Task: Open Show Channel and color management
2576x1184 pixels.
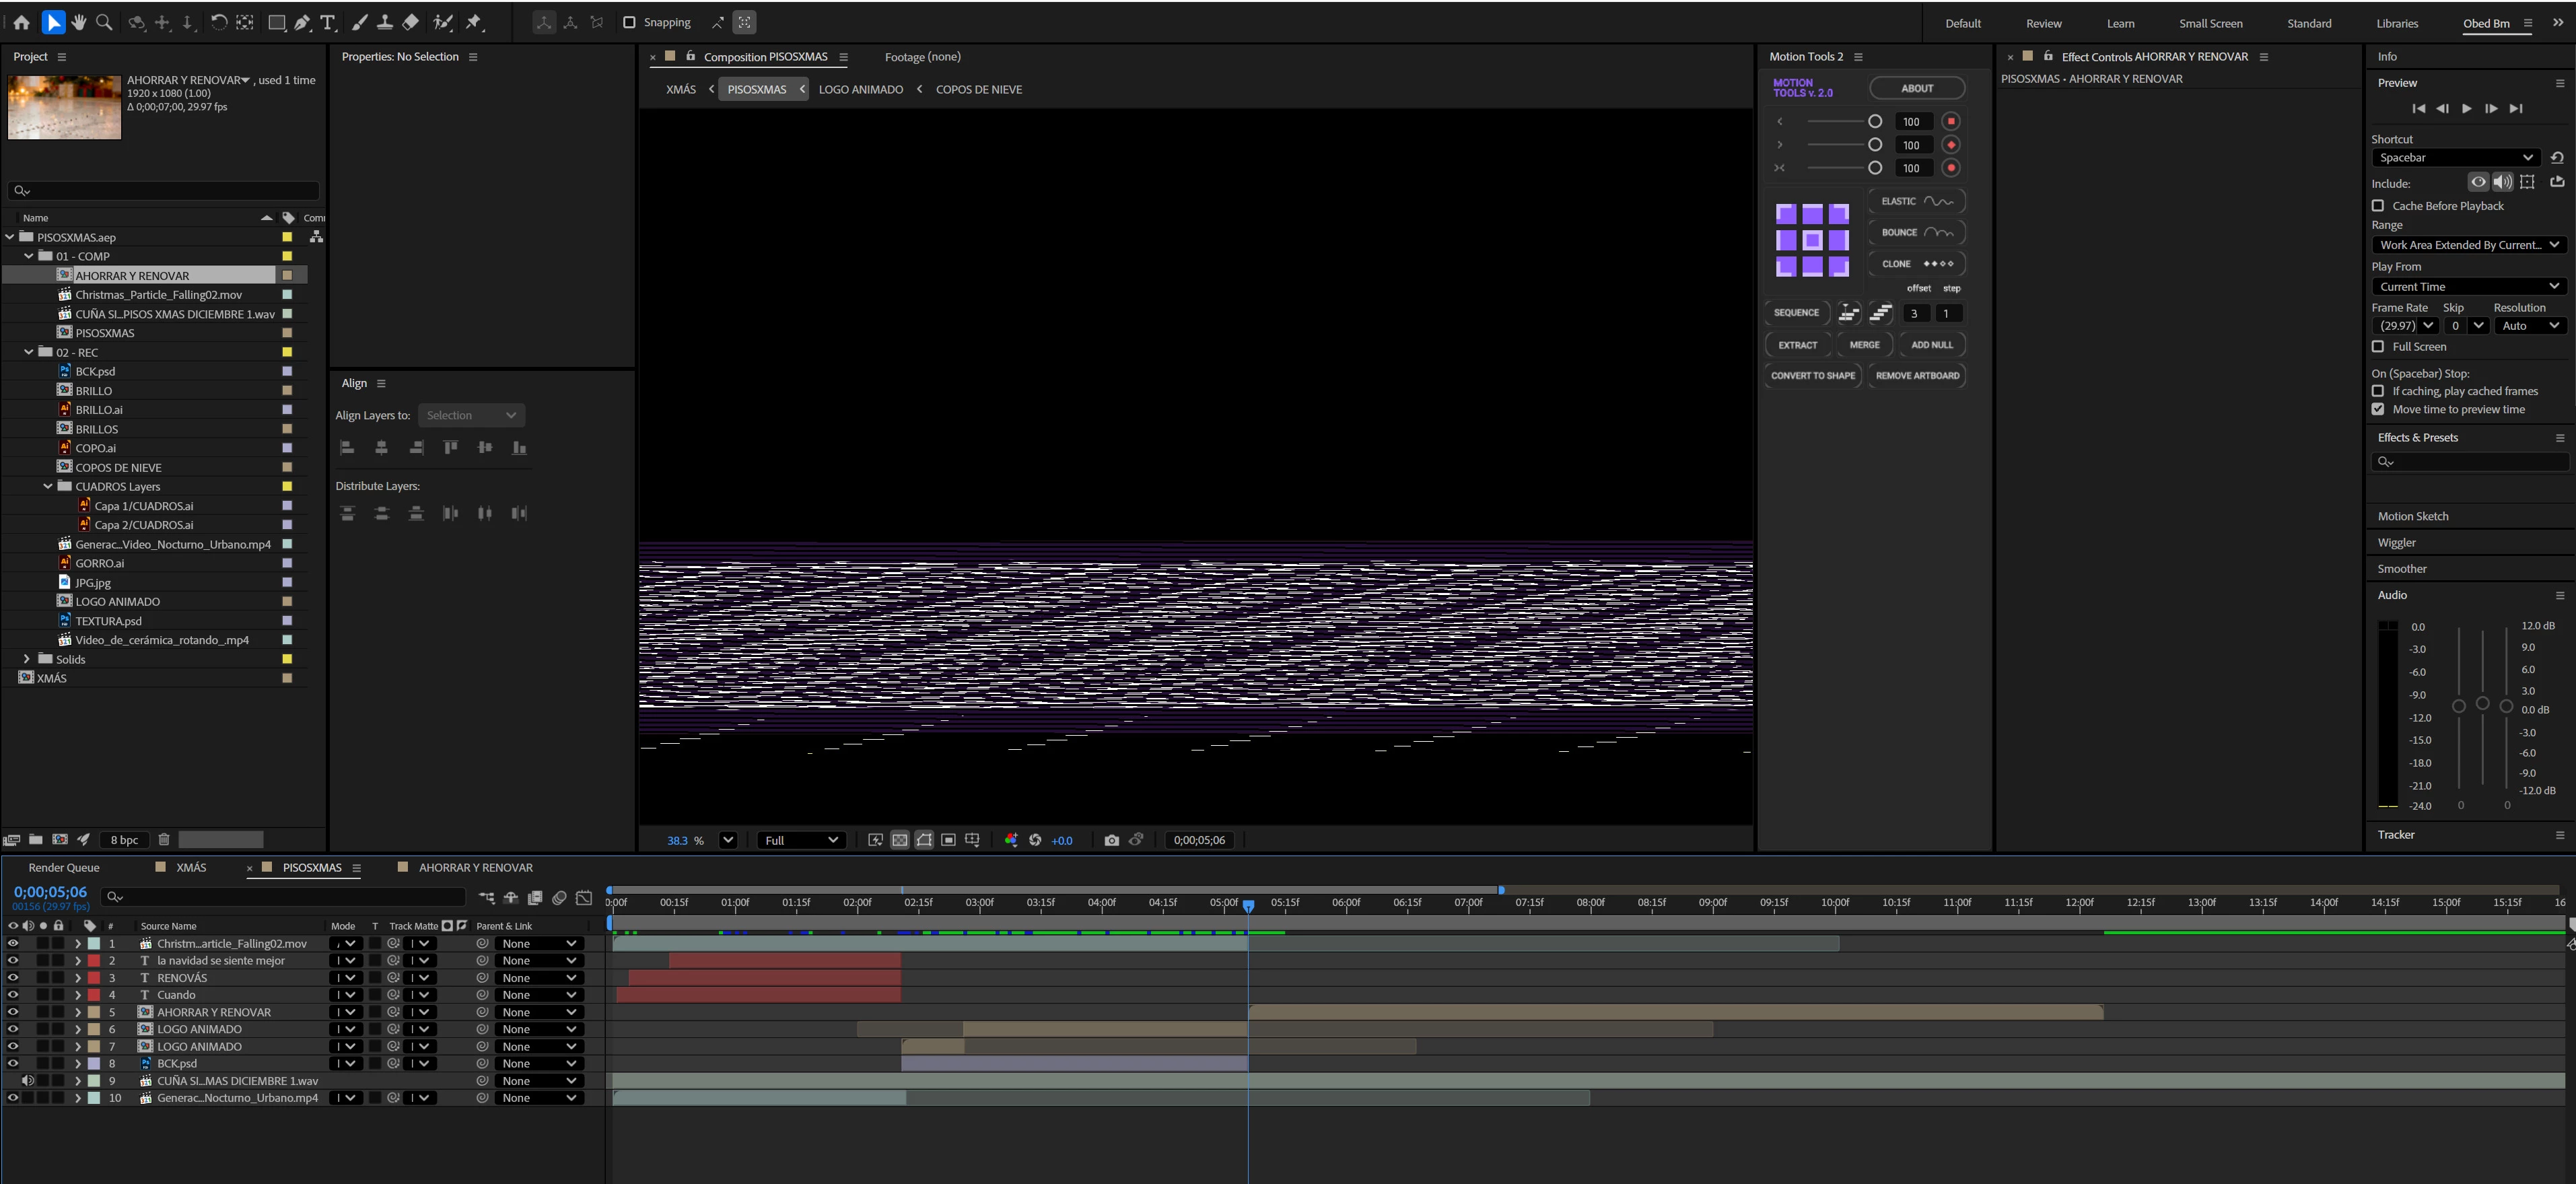Action: pyautogui.click(x=1011, y=840)
